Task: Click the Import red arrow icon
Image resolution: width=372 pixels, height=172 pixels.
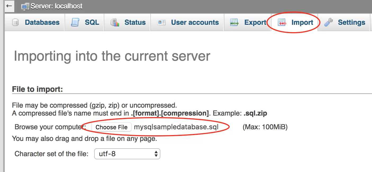Action: coord(282,23)
